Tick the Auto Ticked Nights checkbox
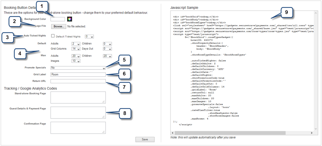The image size is (322, 146). [53, 36]
